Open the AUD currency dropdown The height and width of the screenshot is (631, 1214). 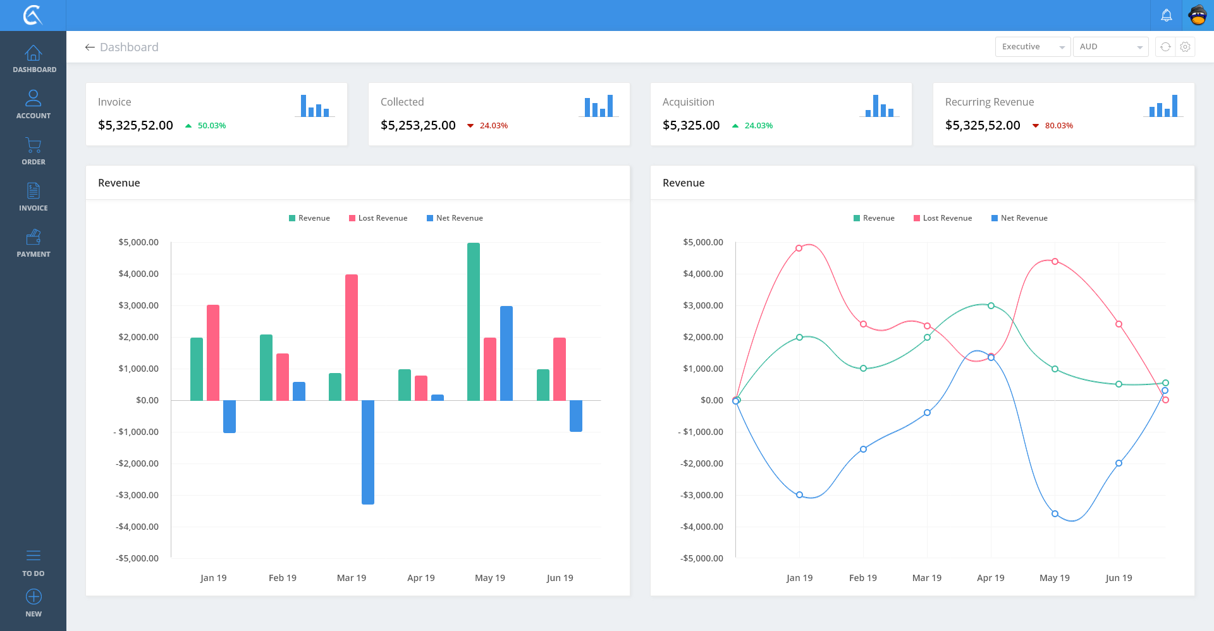click(1110, 47)
